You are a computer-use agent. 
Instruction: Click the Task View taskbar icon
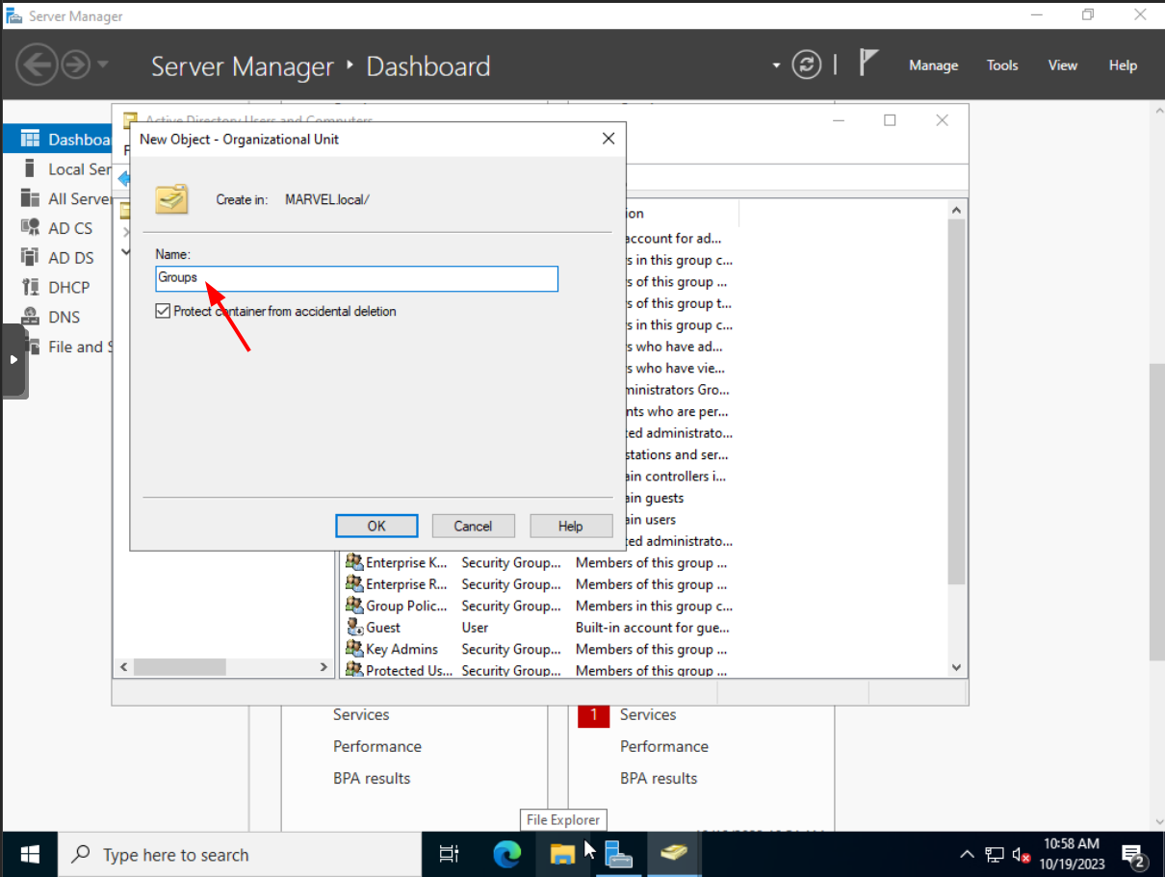click(x=449, y=854)
